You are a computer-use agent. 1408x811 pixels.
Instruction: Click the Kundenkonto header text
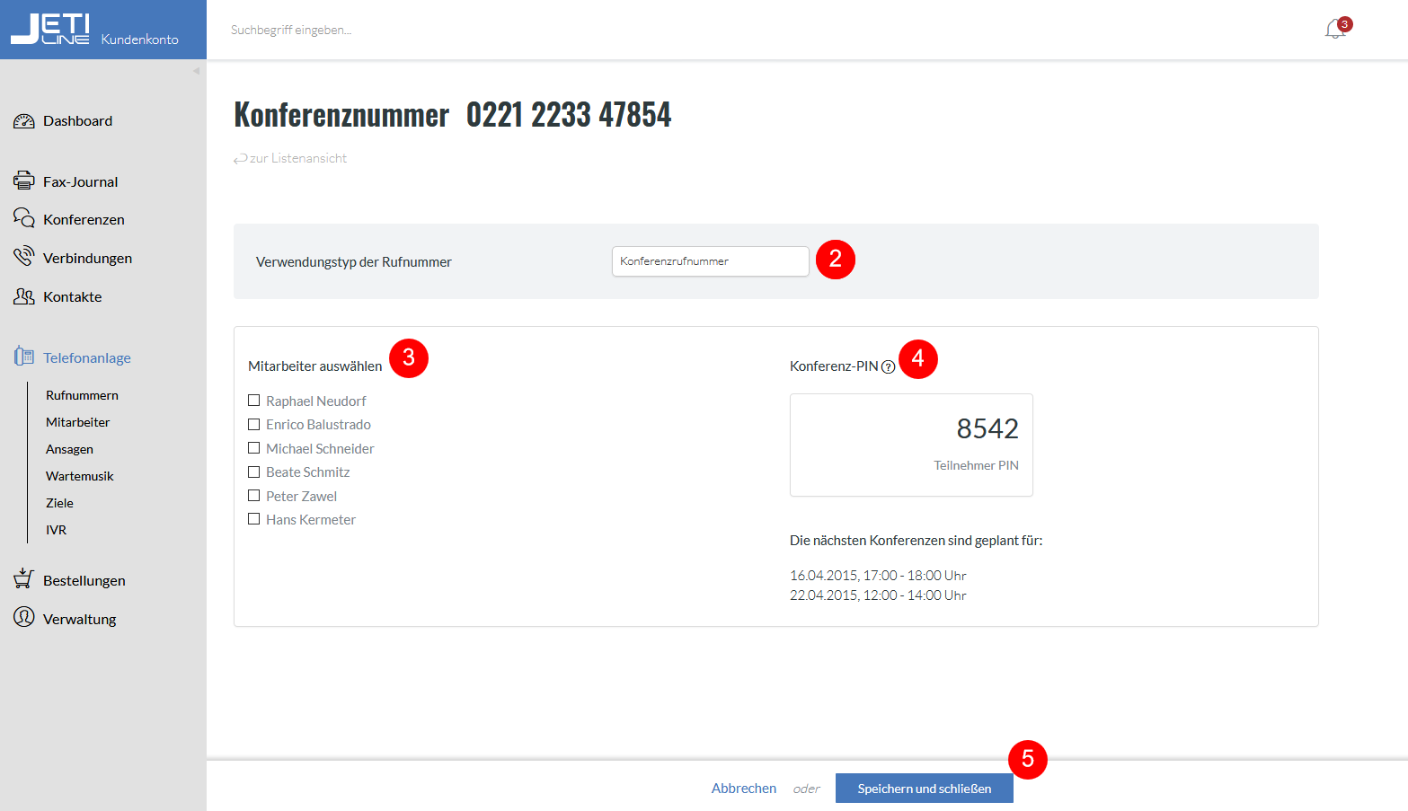pyautogui.click(x=139, y=40)
